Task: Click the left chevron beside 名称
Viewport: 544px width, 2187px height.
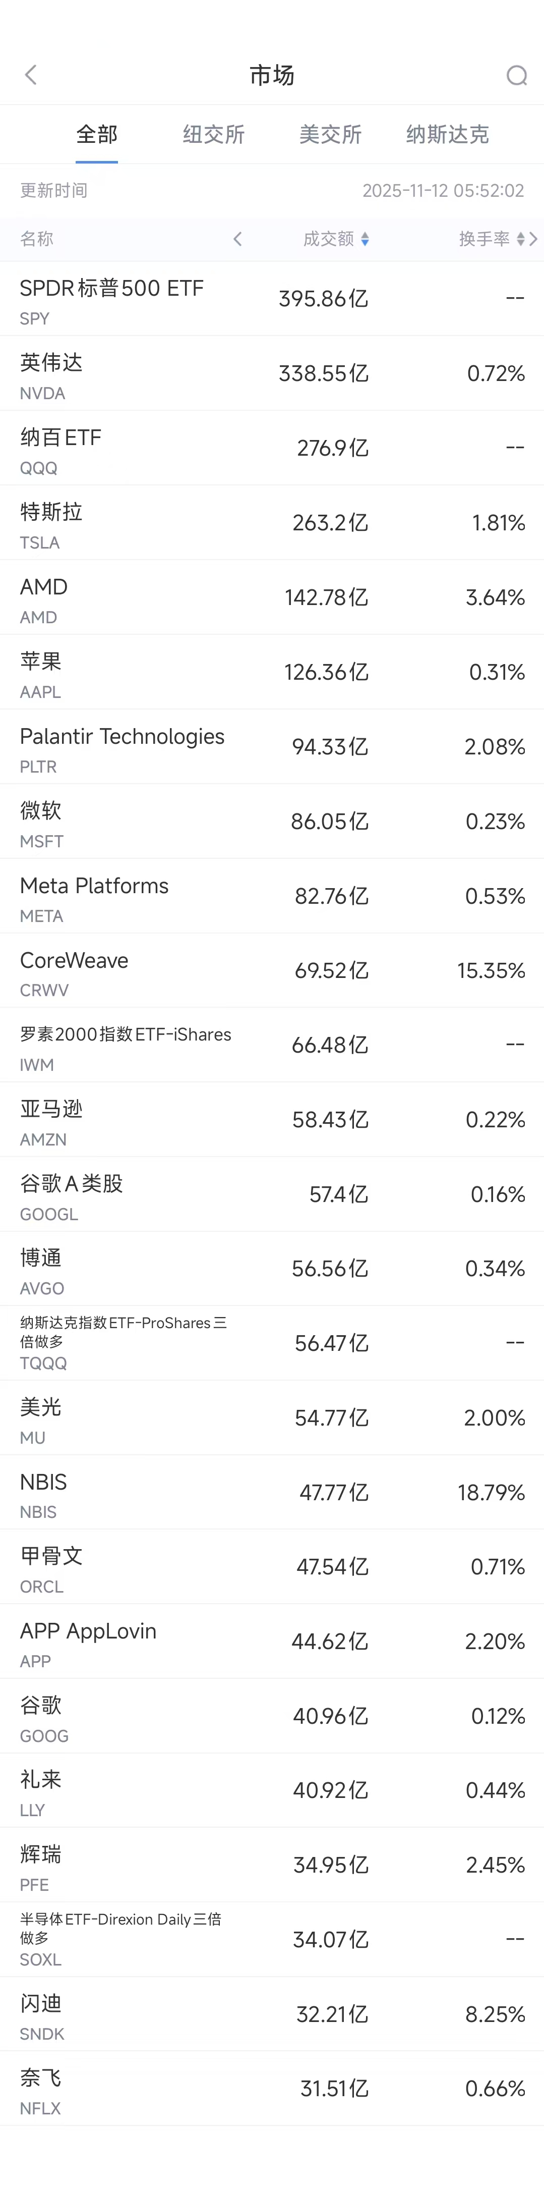Action: click(x=237, y=239)
